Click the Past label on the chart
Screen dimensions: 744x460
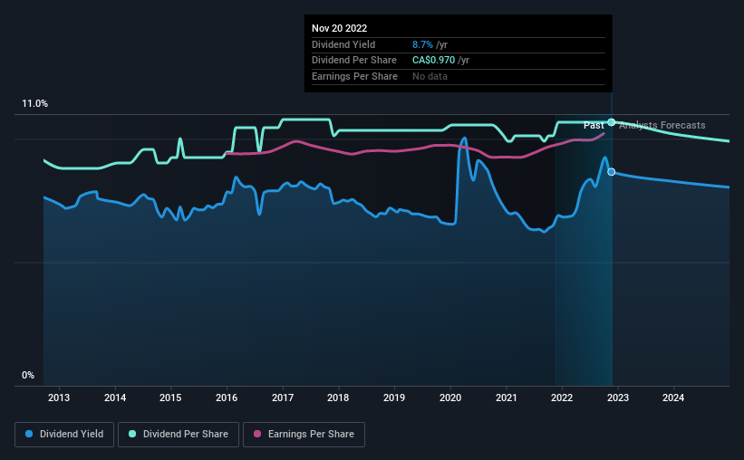click(594, 125)
